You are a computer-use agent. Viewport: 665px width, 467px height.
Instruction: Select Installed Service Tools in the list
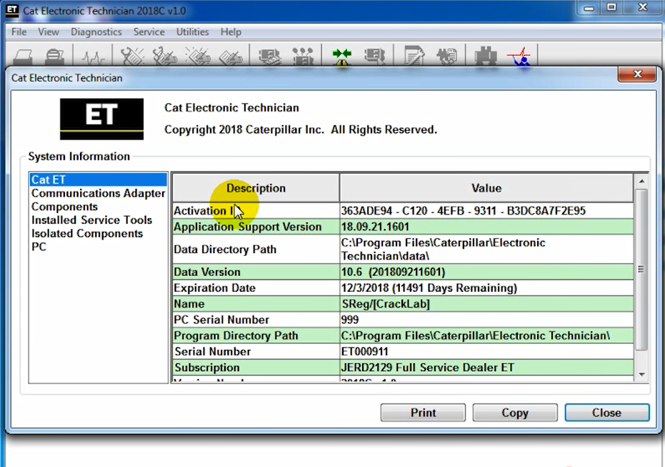(91, 220)
